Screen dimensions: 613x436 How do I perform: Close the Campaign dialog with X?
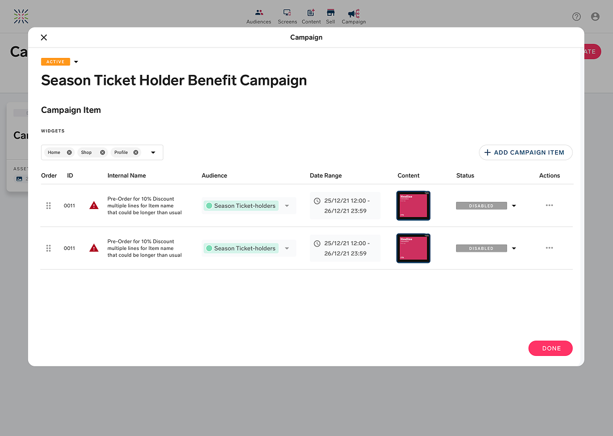44,37
